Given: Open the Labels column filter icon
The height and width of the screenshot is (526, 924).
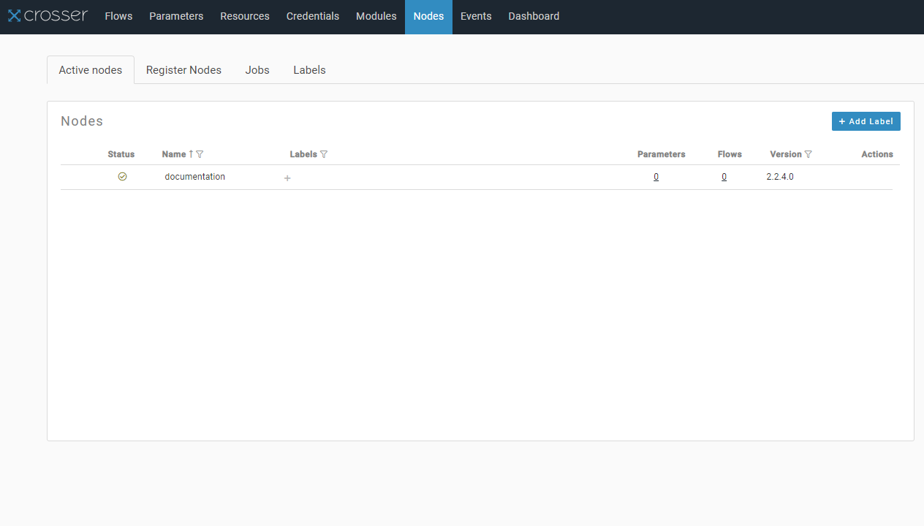Looking at the screenshot, I should [324, 154].
